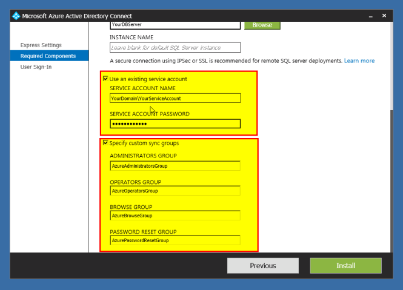Edit the Service Account Name field
This screenshot has height=290, width=403.
[175, 98]
